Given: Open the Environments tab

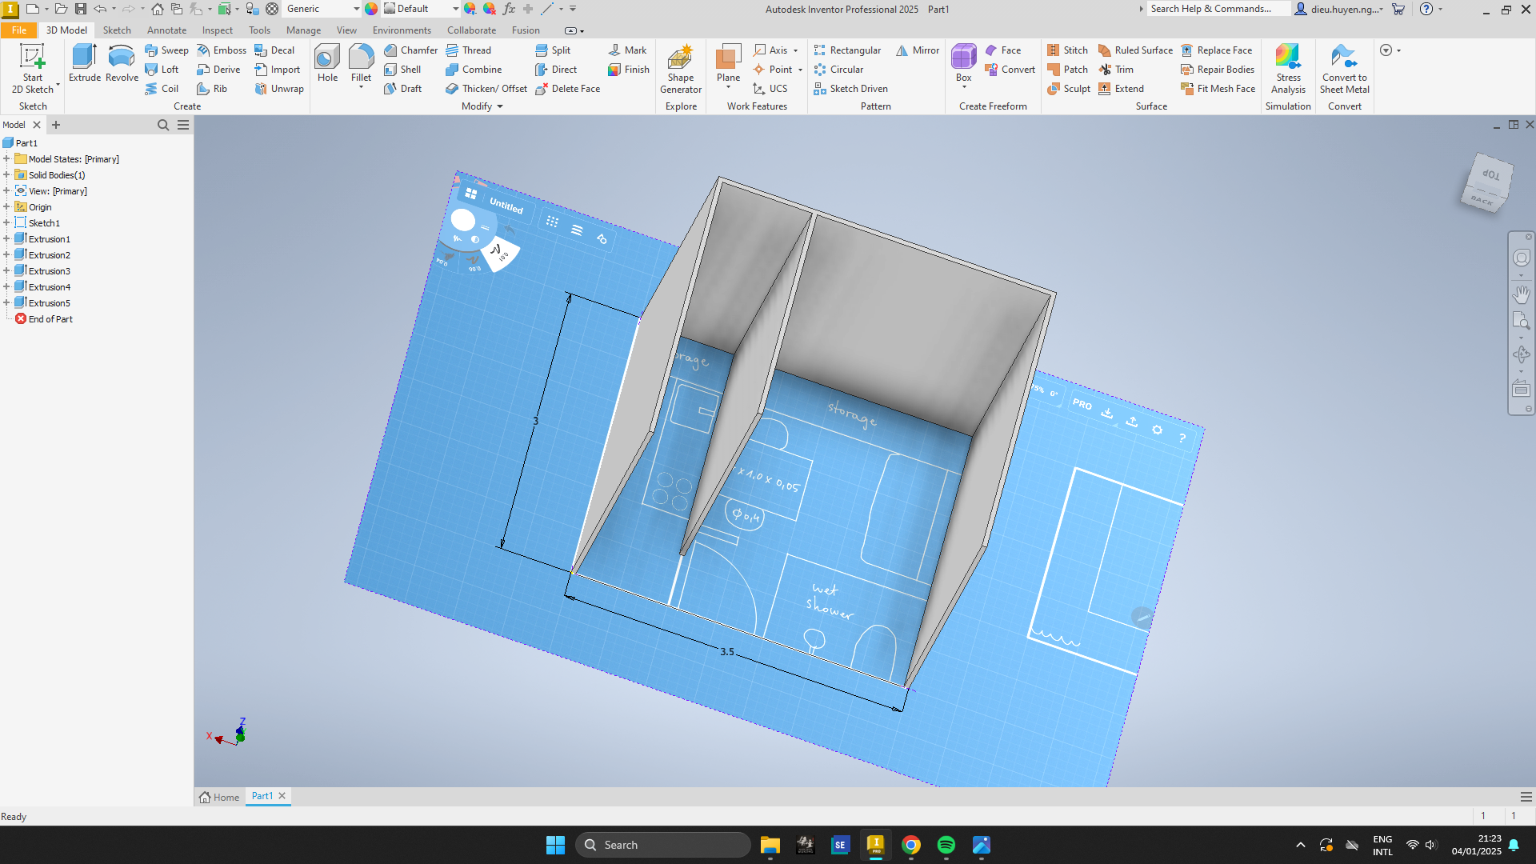Looking at the screenshot, I should pos(402,30).
